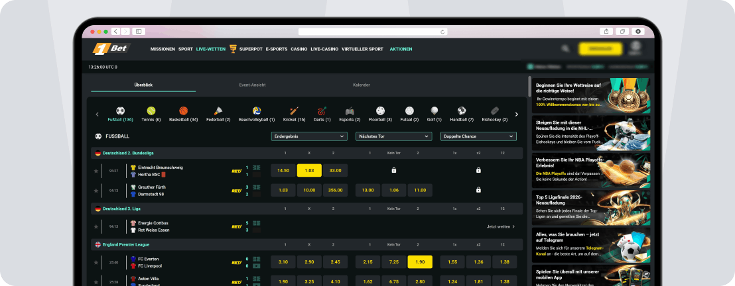Open the NBA Playoffs promotion banner

(x=590, y=170)
